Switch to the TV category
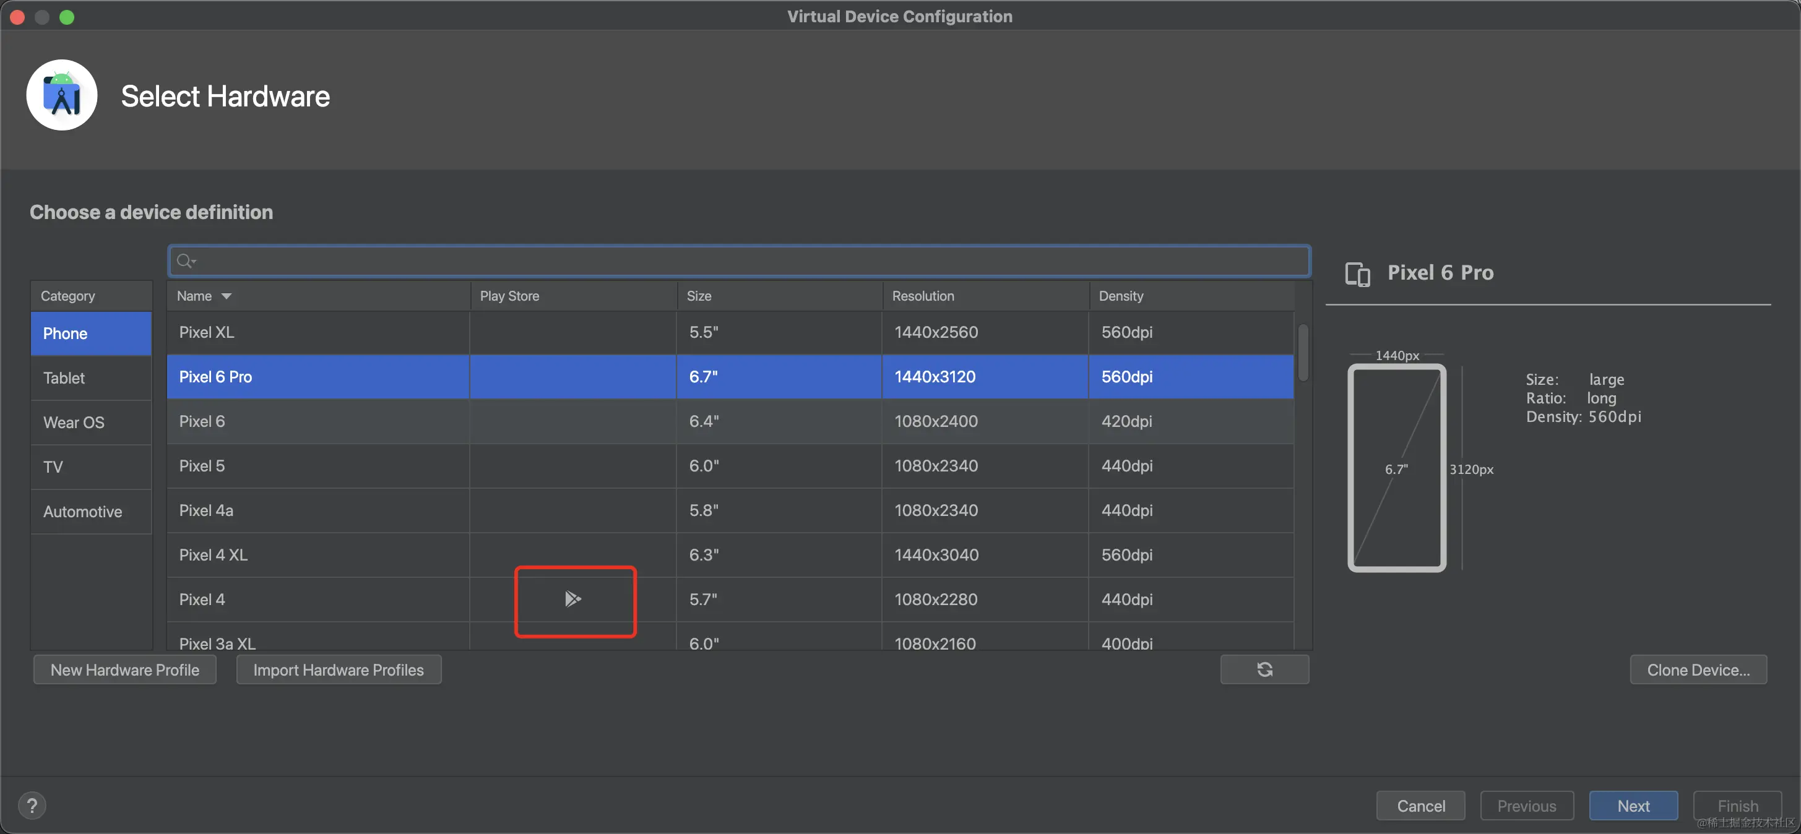Image resolution: width=1801 pixels, height=834 pixels. [x=91, y=467]
